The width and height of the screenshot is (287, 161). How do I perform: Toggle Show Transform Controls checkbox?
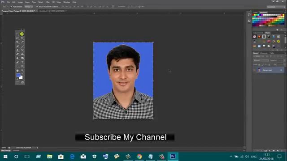(x=37, y=7)
